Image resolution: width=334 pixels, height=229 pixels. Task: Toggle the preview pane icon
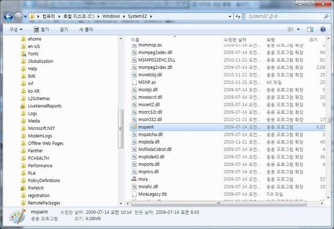click(310, 29)
